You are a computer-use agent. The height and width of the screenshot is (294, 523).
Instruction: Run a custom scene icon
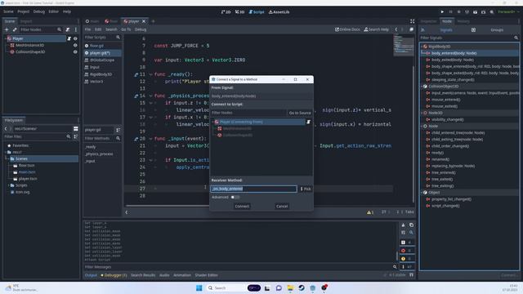coord(483,11)
